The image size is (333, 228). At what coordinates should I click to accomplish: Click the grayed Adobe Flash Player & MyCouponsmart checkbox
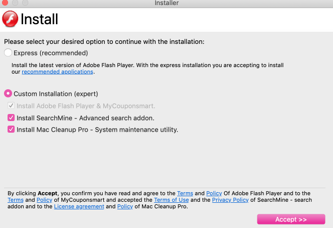coord(11,106)
